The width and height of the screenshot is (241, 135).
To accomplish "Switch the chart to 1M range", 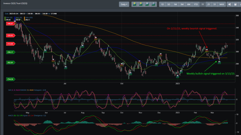I will (x=175, y=4).
